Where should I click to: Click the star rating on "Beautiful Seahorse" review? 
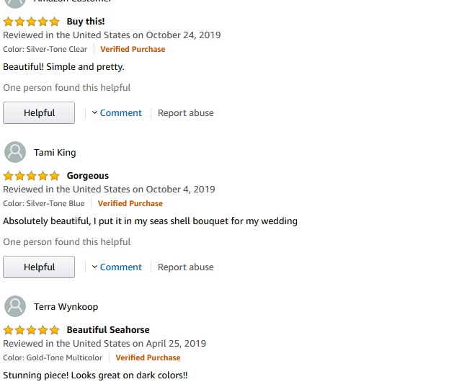point(31,330)
